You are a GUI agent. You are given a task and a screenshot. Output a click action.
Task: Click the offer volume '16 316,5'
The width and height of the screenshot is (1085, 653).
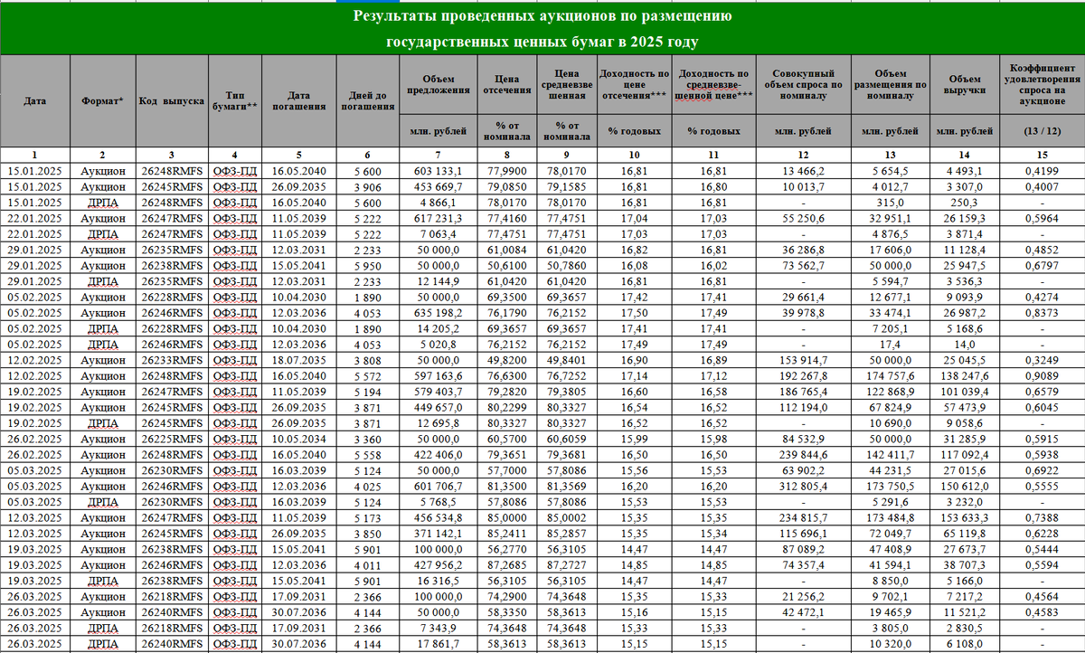click(439, 580)
